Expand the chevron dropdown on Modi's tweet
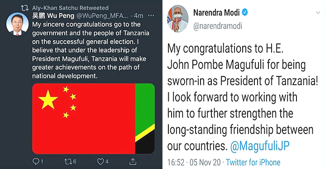 pos(318,13)
